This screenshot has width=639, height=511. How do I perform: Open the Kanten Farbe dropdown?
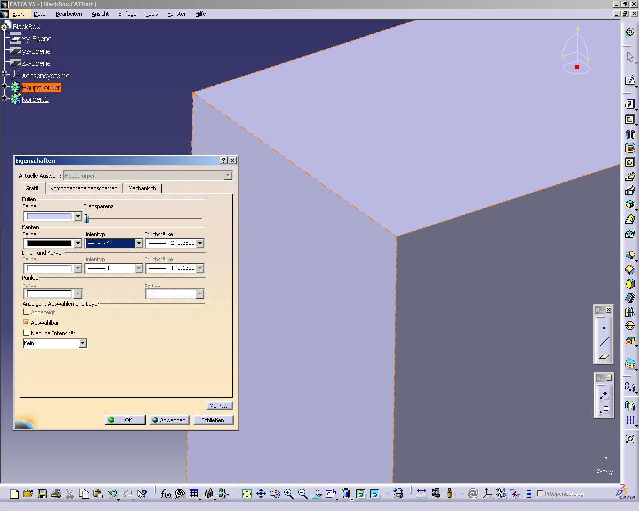(x=78, y=243)
